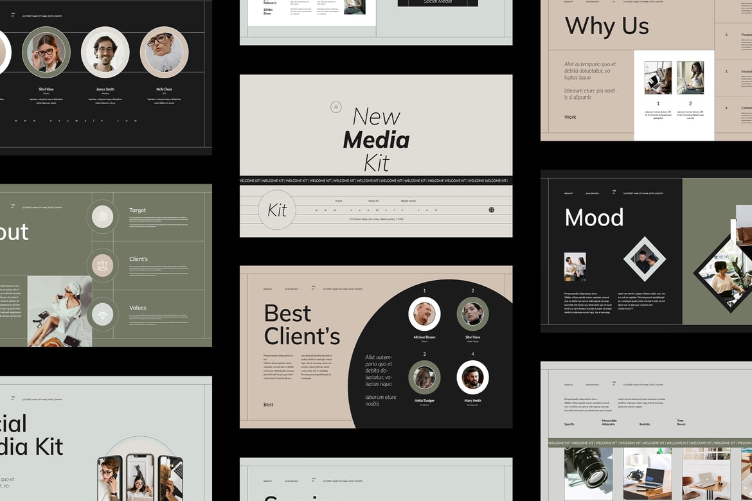Select James Smith's round portrait

(x=105, y=52)
